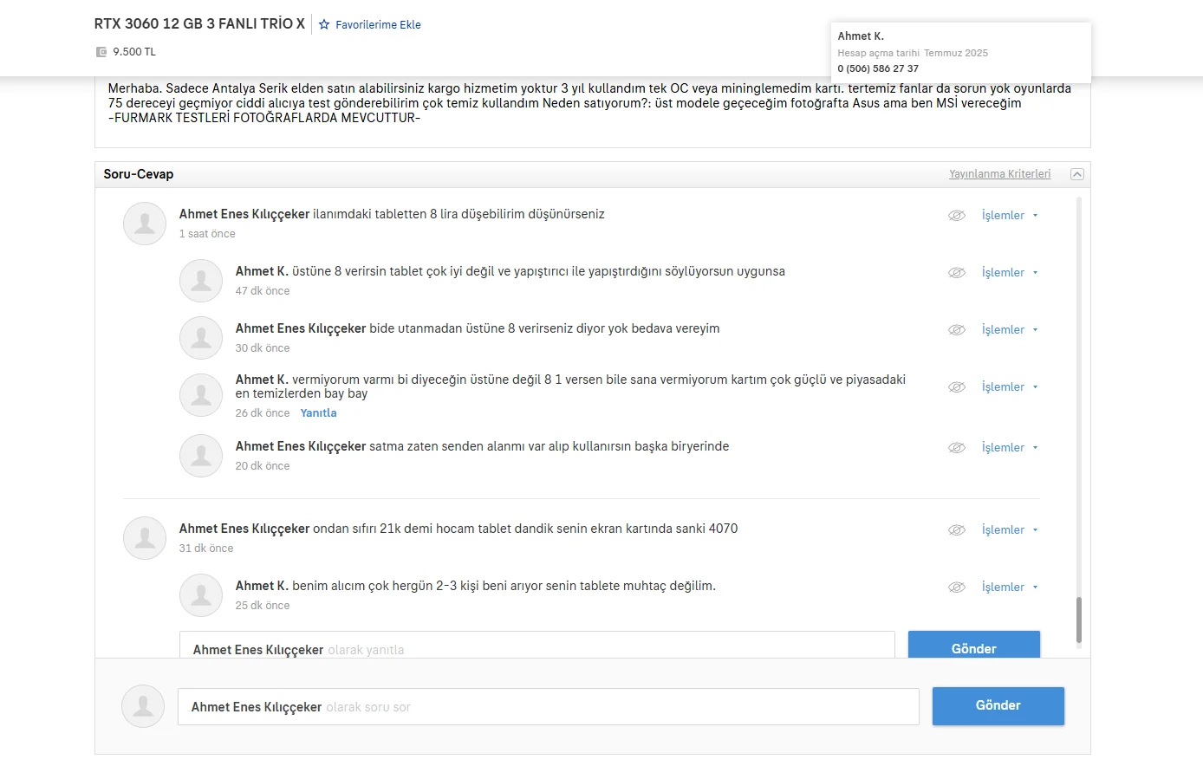The height and width of the screenshot is (779, 1203).
Task: Open İşlemler menu on 'vermiyorum varmı' reply
Action: [1010, 387]
